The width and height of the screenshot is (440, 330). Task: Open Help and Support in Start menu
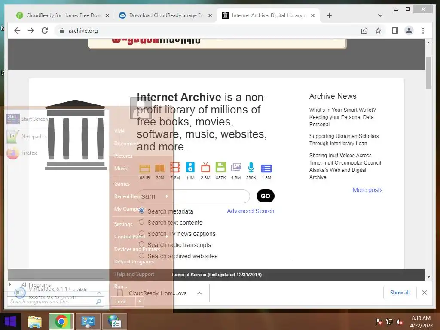(x=134, y=274)
